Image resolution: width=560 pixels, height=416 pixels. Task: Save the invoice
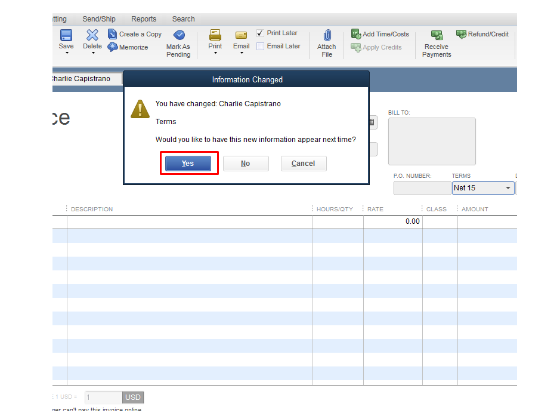[x=66, y=42]
